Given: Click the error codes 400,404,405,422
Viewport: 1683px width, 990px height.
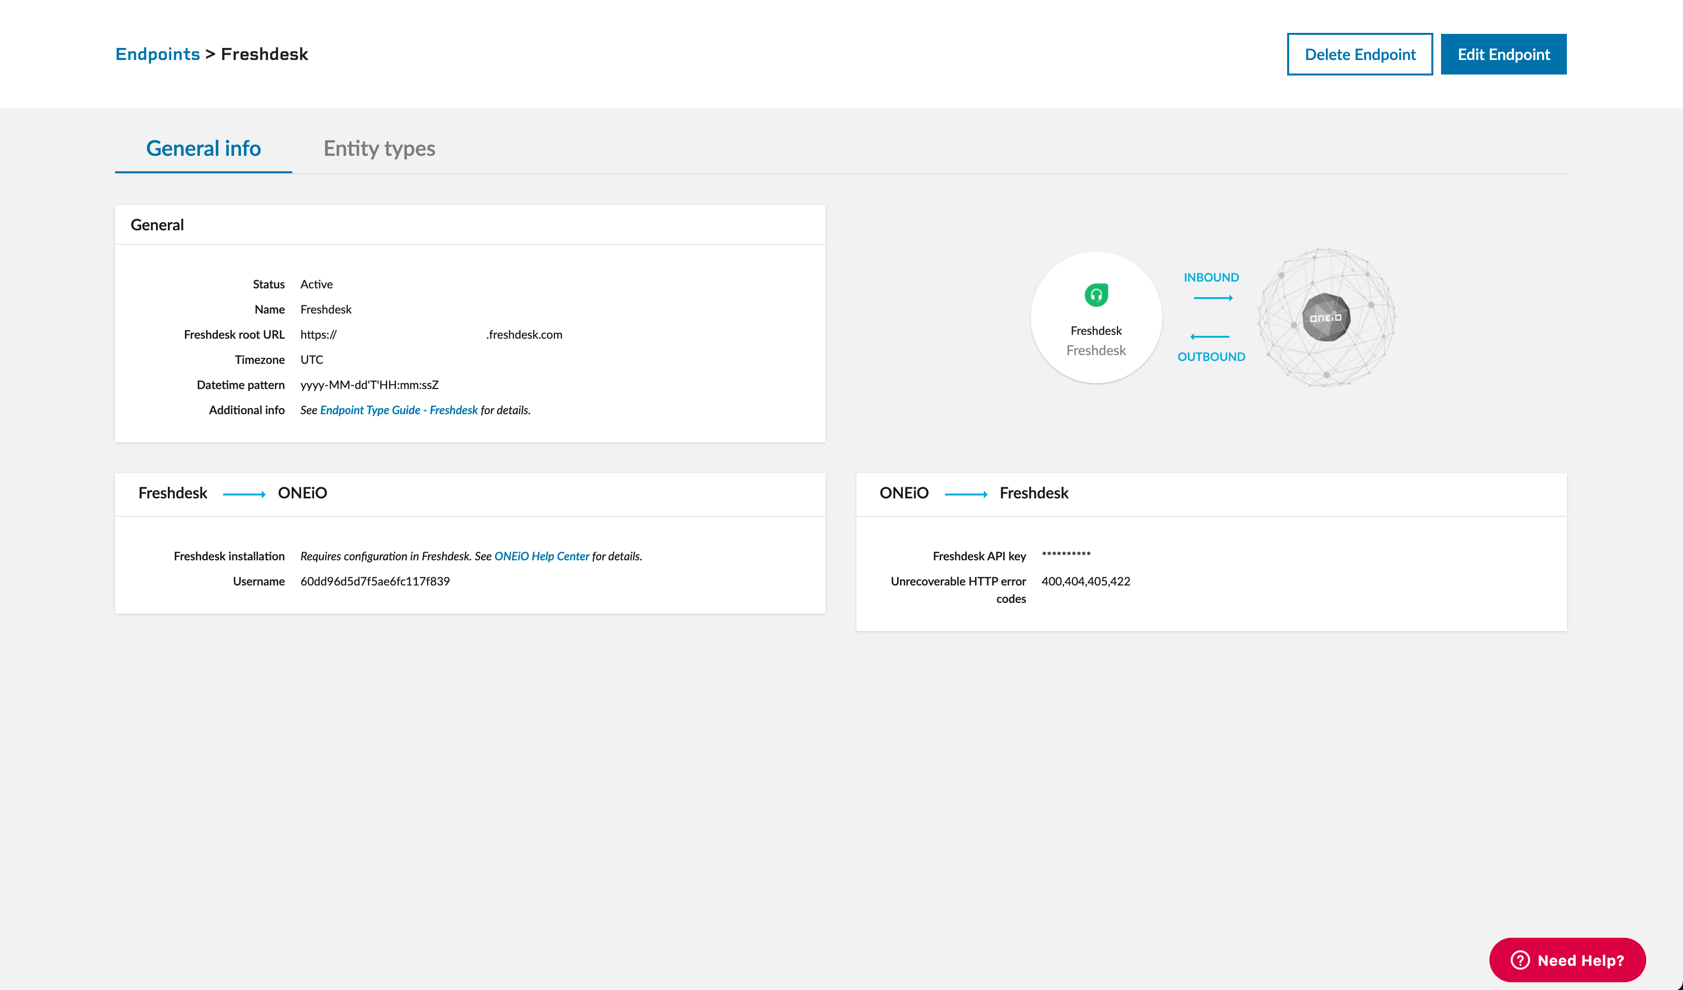Looking at the screenshot, I should click(1086, 582).
